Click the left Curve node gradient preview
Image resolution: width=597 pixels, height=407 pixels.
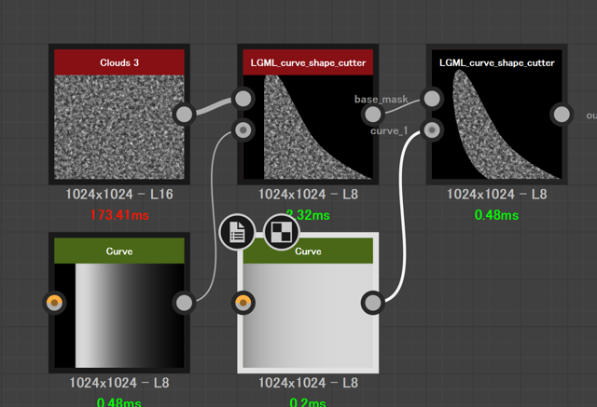click(119, 315)
